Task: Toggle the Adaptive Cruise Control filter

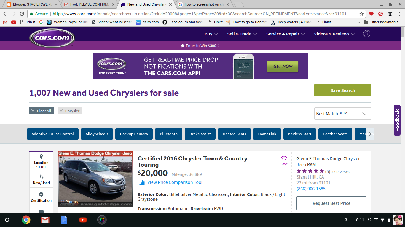Action: coord(53,134)
